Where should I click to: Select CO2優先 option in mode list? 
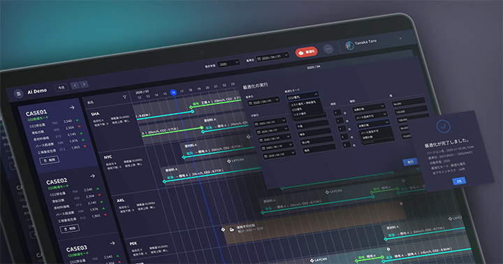click(x=297, y=110)
